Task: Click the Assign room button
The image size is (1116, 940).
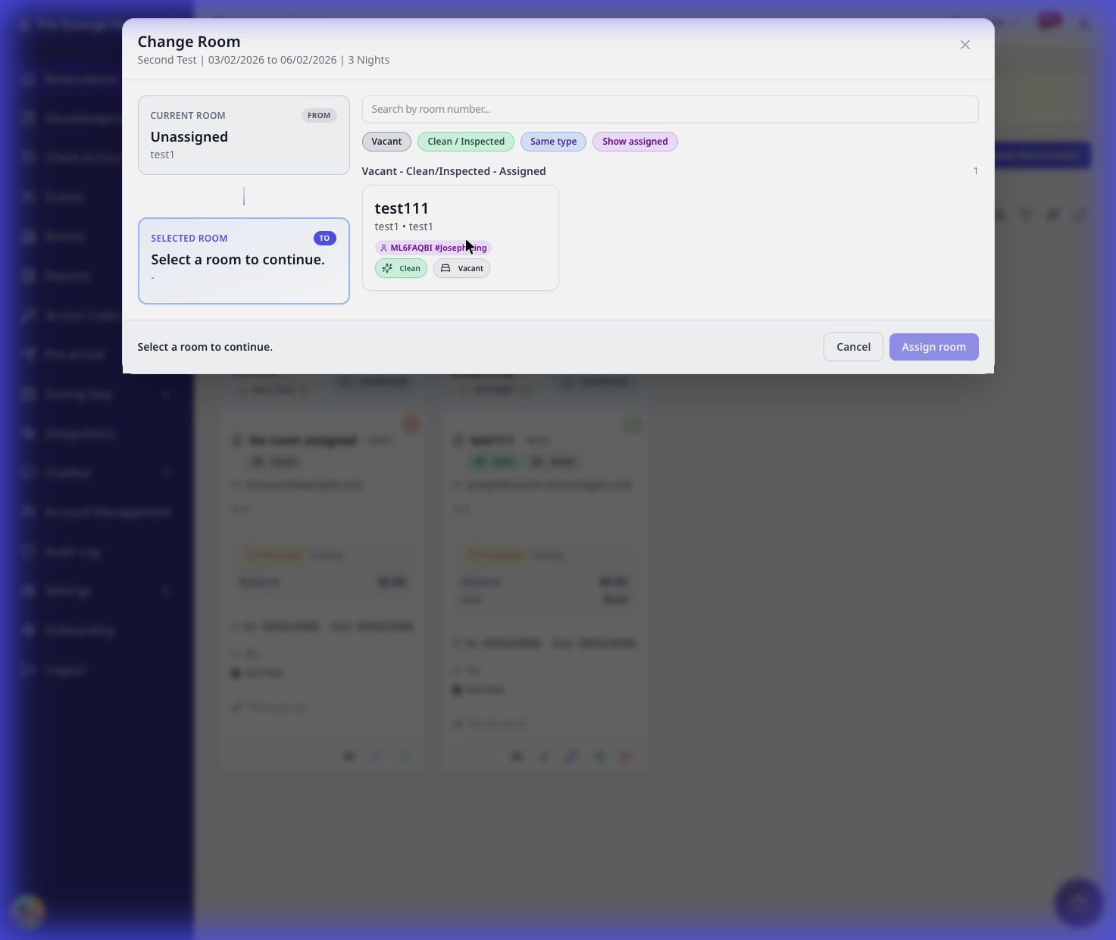Action: point(933,346)
